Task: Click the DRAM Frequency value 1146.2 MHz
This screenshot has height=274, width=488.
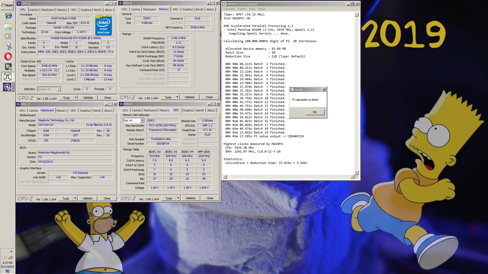Action: coord(178,38)
